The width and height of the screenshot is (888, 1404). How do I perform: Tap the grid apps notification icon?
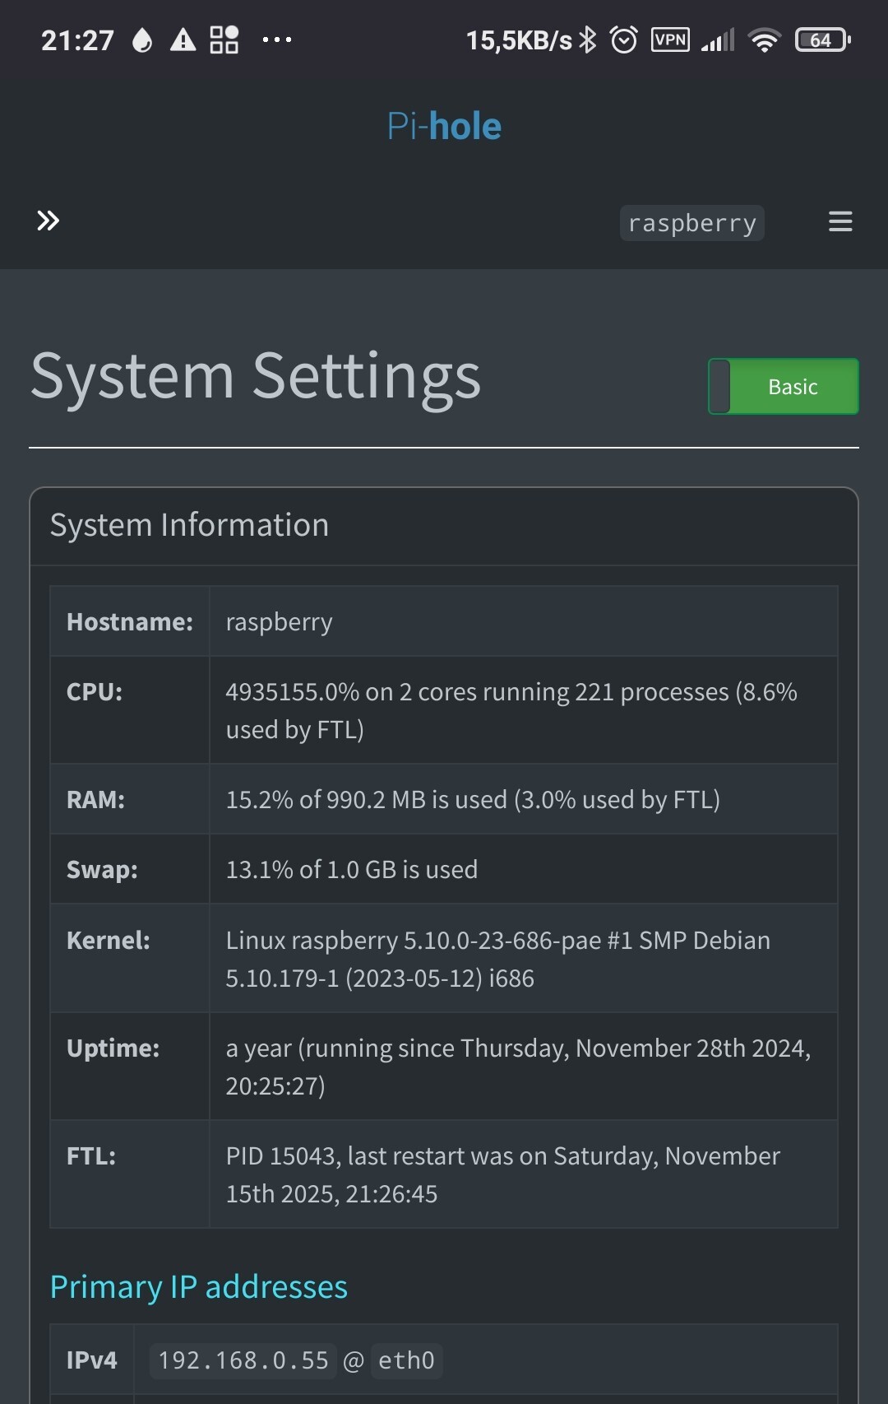point(224,40)
